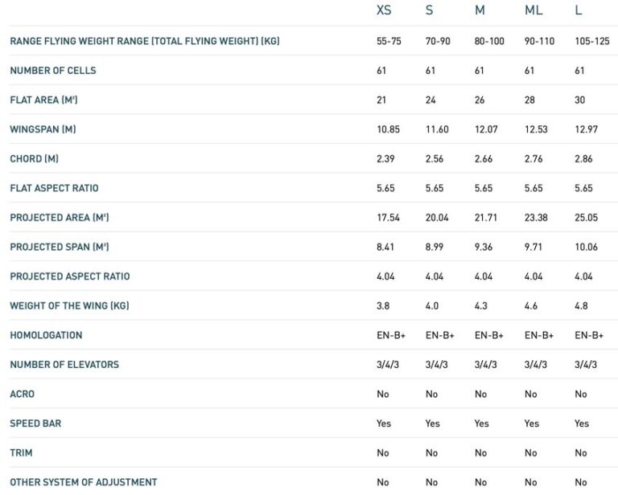Image resolution: width=618 pixels, height=495 pixels.
Task: Choose the ML size column header
Action: point(534,10)
